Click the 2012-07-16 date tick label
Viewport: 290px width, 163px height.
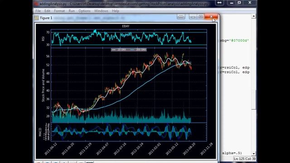[x=120, y=149]
